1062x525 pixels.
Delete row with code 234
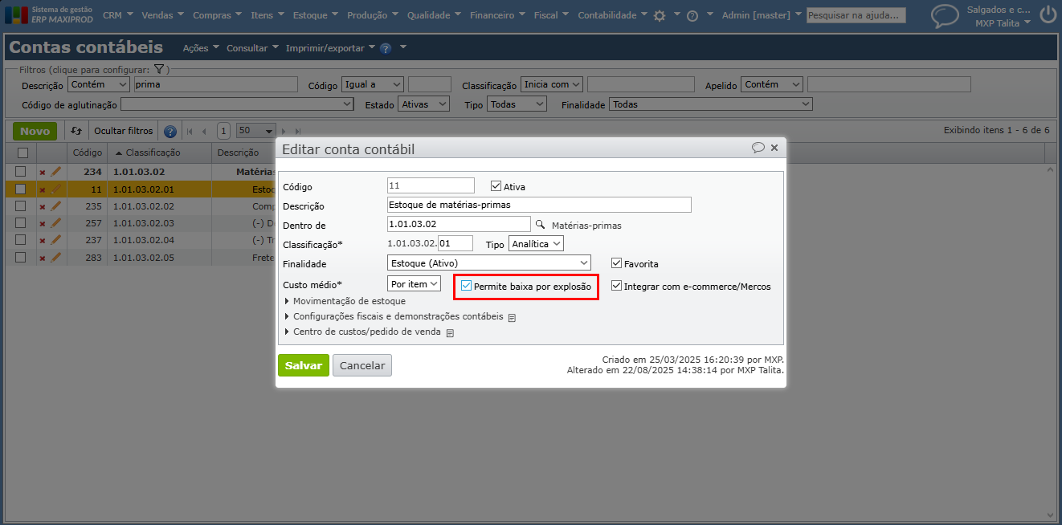coord(43,172)
